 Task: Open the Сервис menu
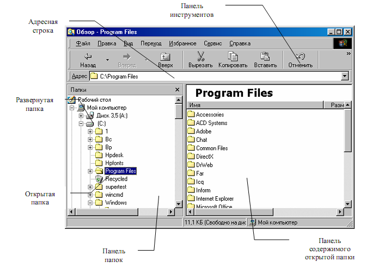[x=212, y=43]
